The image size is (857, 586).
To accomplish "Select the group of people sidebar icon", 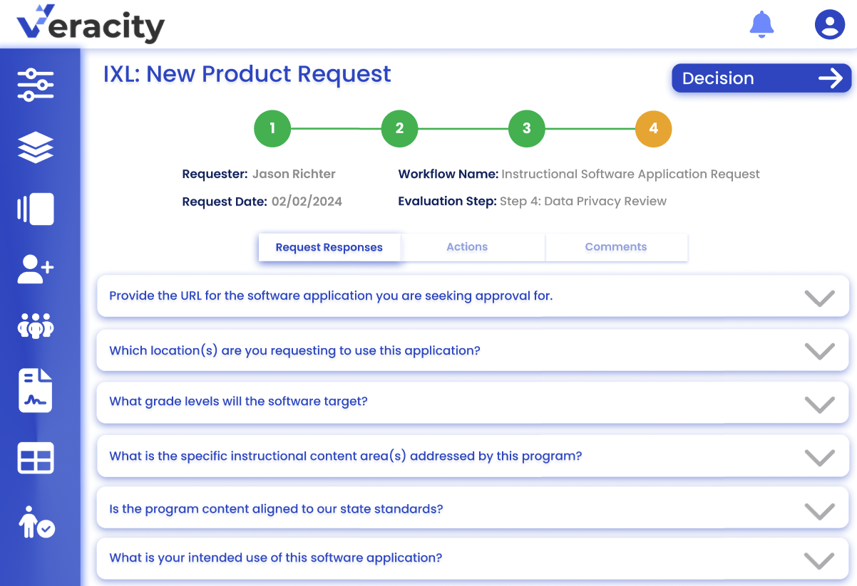I will (x=36, y=327).
